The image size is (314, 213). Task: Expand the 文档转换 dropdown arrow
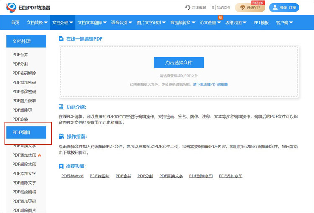click(46, 23)
